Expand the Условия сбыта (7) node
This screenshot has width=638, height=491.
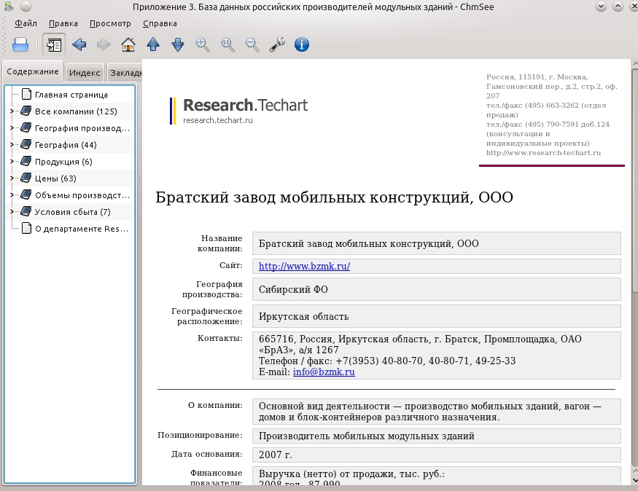pyautogui.click(x=12, y=211)
